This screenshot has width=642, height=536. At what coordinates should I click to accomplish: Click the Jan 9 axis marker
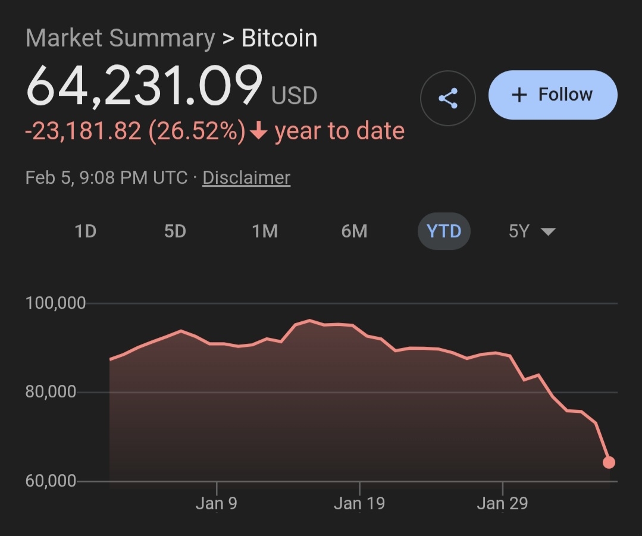pos(217,503)
